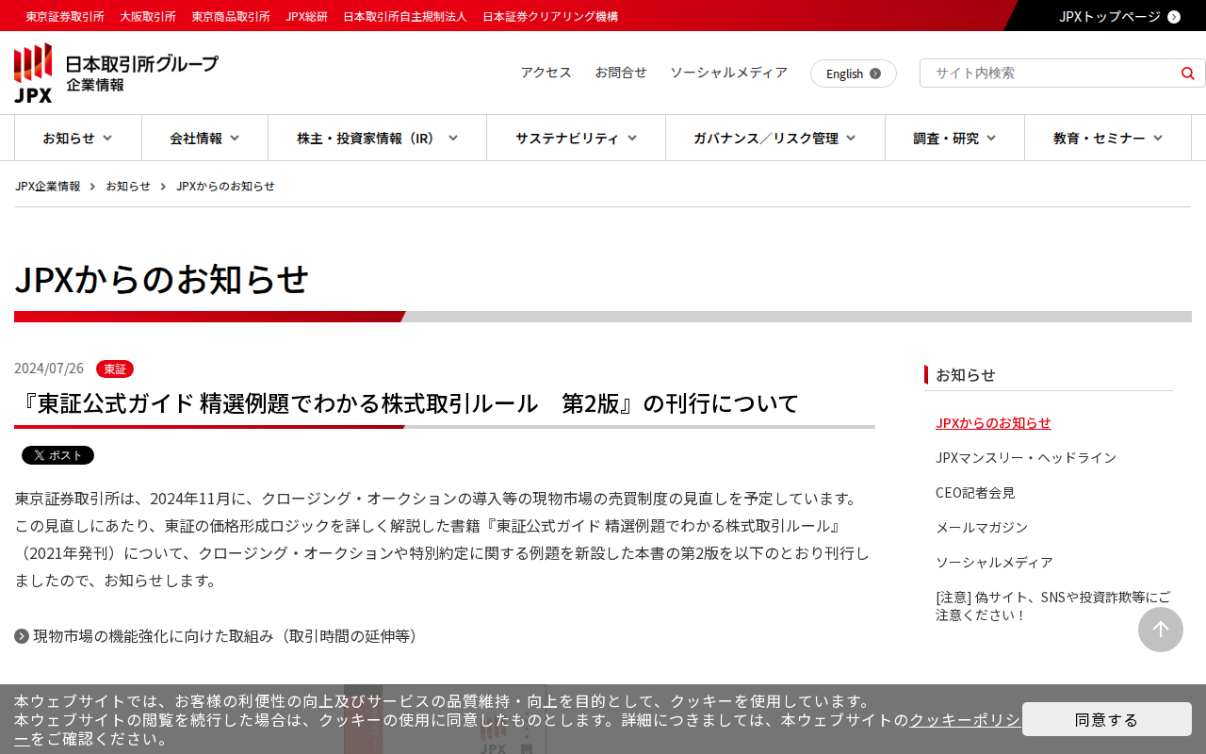
Task: Expand the 教育・セミナー menu
Action: (x=1108, y=139)
